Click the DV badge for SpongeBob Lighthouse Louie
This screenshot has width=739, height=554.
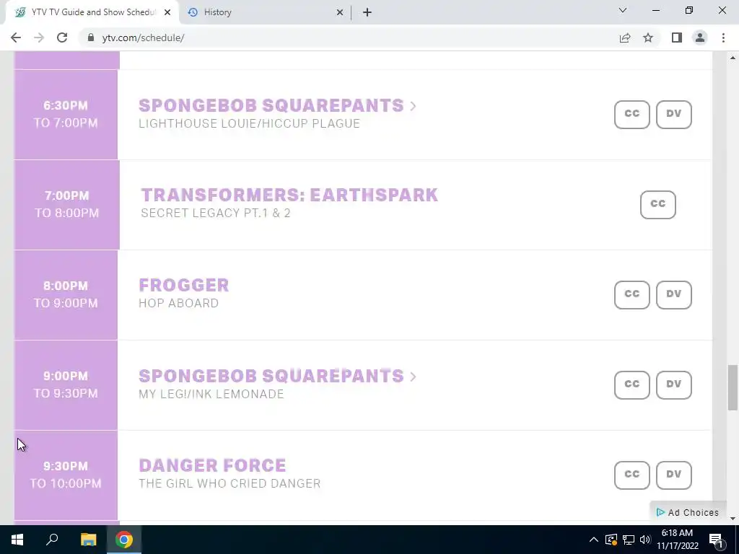tap(673, 114)
